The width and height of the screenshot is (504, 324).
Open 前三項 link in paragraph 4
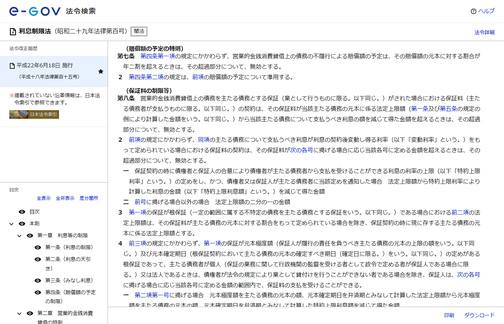click(138, 243)
